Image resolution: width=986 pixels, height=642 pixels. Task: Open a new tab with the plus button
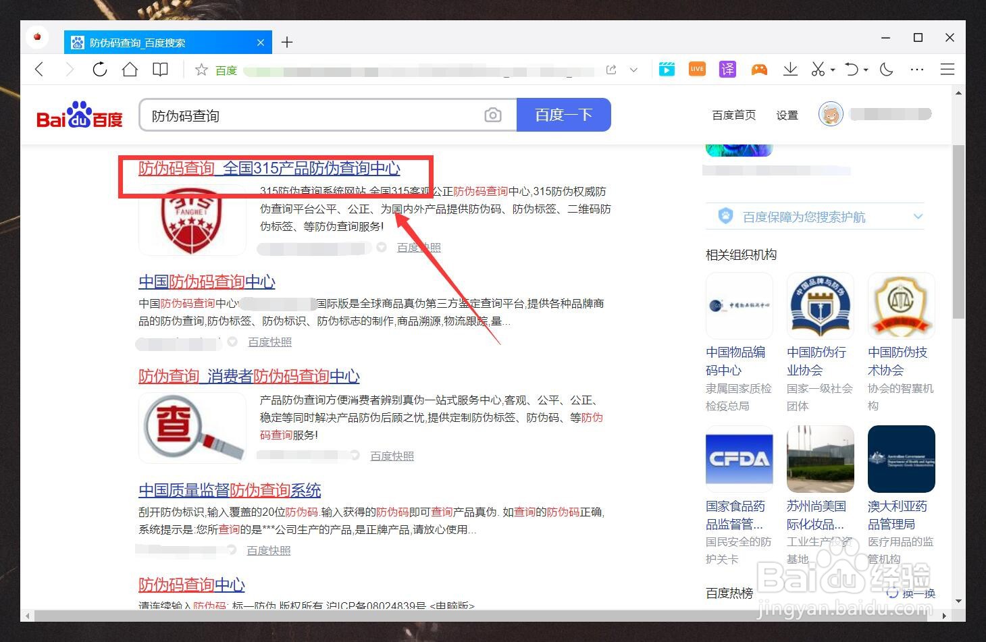(287, 43)
